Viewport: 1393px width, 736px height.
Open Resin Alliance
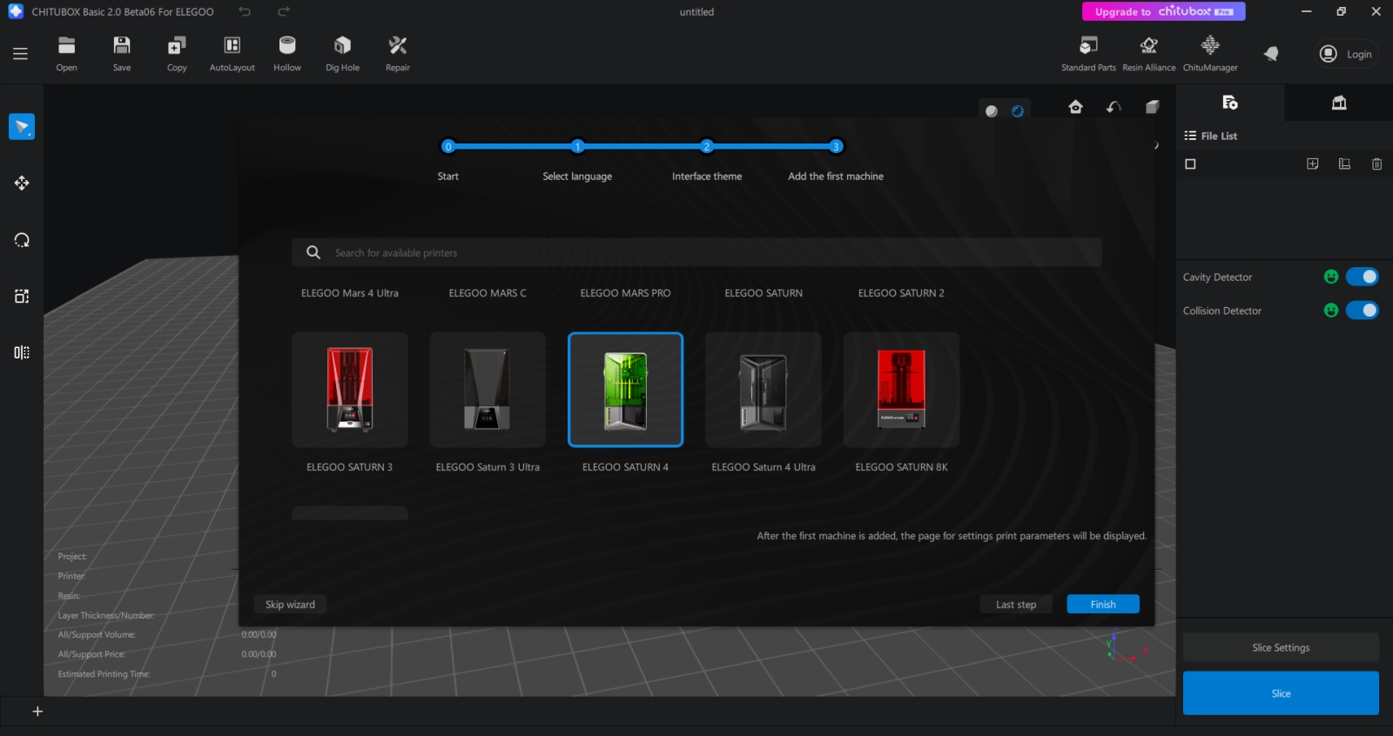click(x=1149, y=54)
